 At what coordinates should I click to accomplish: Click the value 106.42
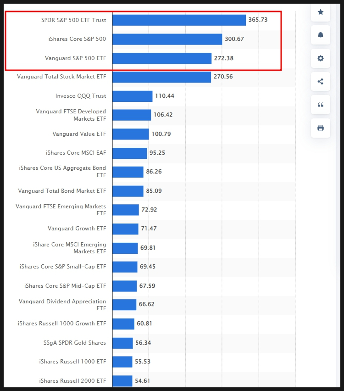click(x=163, y=115)
